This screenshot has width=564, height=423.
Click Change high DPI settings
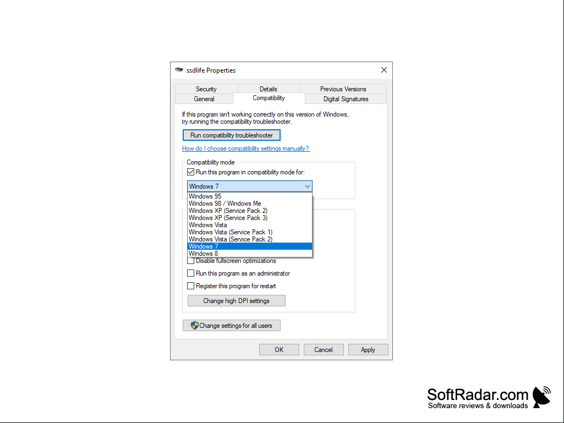coord(236,301)
